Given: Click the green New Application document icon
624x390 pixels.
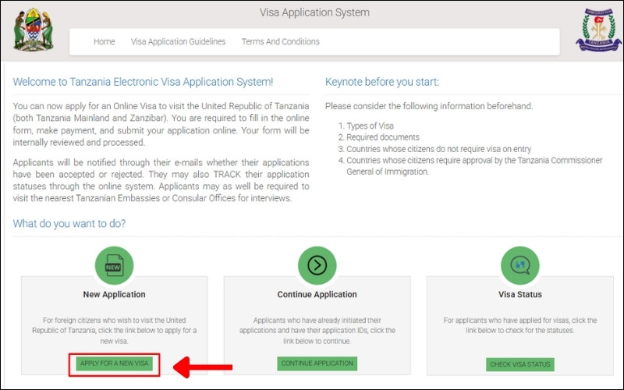Looking at the screenshot, I should click(114, 265).
